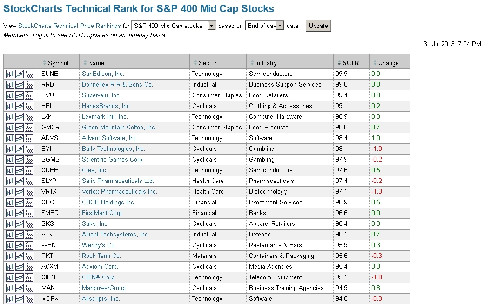Open the point-and-figure icon for RKT
Viewport: 484px width, 304px height.
29,256
